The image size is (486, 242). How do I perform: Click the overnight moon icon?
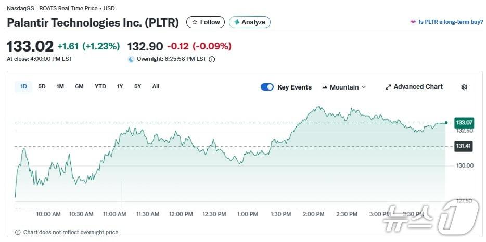point(131,59)
